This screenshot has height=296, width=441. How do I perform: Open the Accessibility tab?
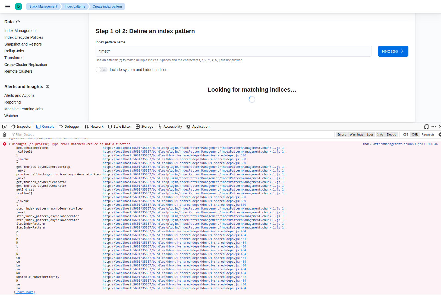170,127
